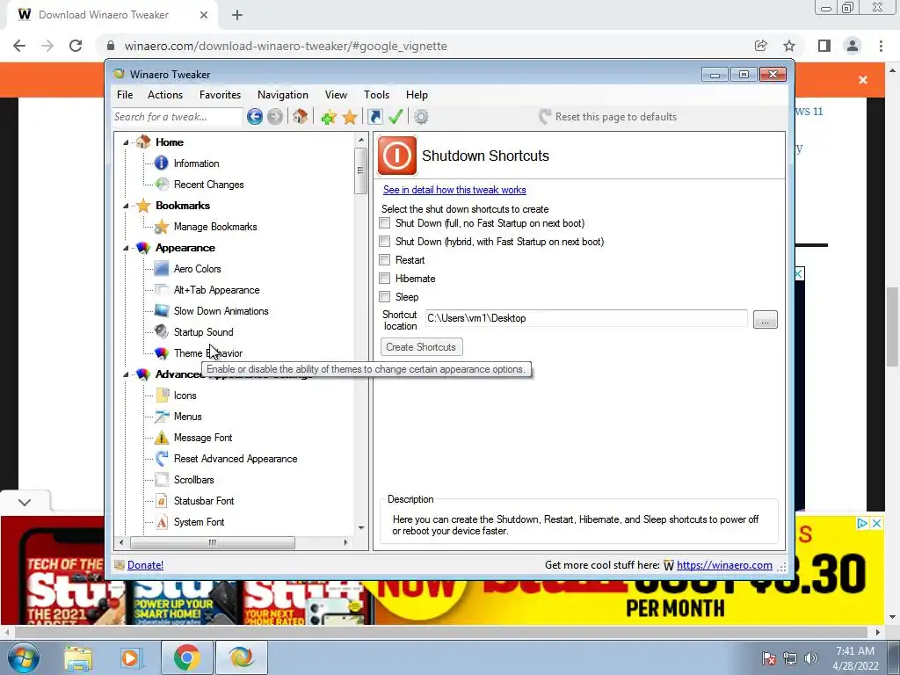Open the Navigation menu
This screenshot has width=900, height=675.
(x=283, y=95)
